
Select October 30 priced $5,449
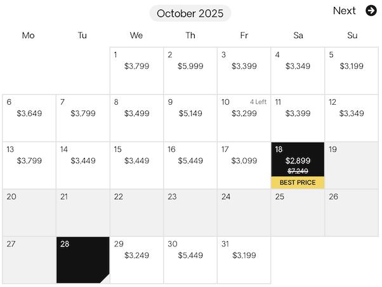click(190, 260)
